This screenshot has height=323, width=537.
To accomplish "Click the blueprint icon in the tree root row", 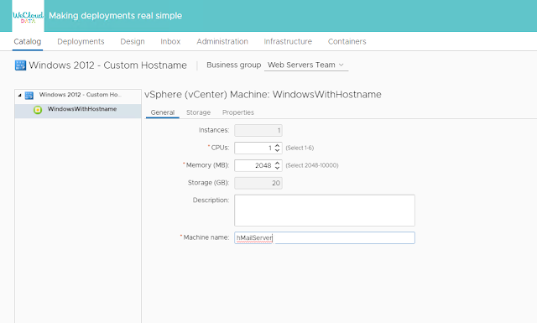I will 29,95.
